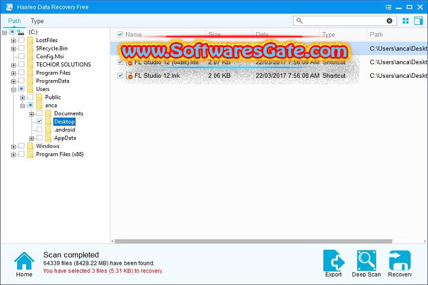The image size is (428, 285).
Task: Collapse the anca user node
Action: pyautogui.click(x=23, y=106)
